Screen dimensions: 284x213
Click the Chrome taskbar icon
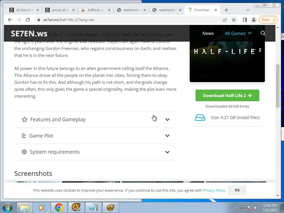point(59,207)
